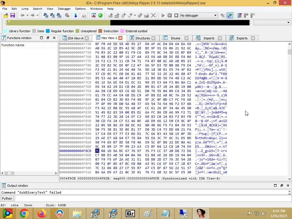Maximize the Functions window panel
The height and width of the screenshot is (219, 292).
[x=41, y=38]
